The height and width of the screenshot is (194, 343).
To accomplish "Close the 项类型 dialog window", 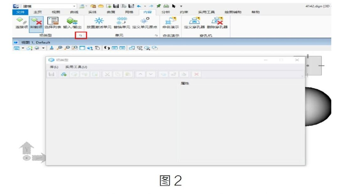I will (297, 60).
